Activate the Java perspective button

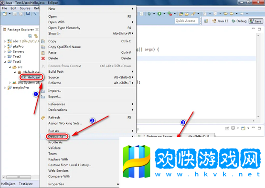coord(256,21)
